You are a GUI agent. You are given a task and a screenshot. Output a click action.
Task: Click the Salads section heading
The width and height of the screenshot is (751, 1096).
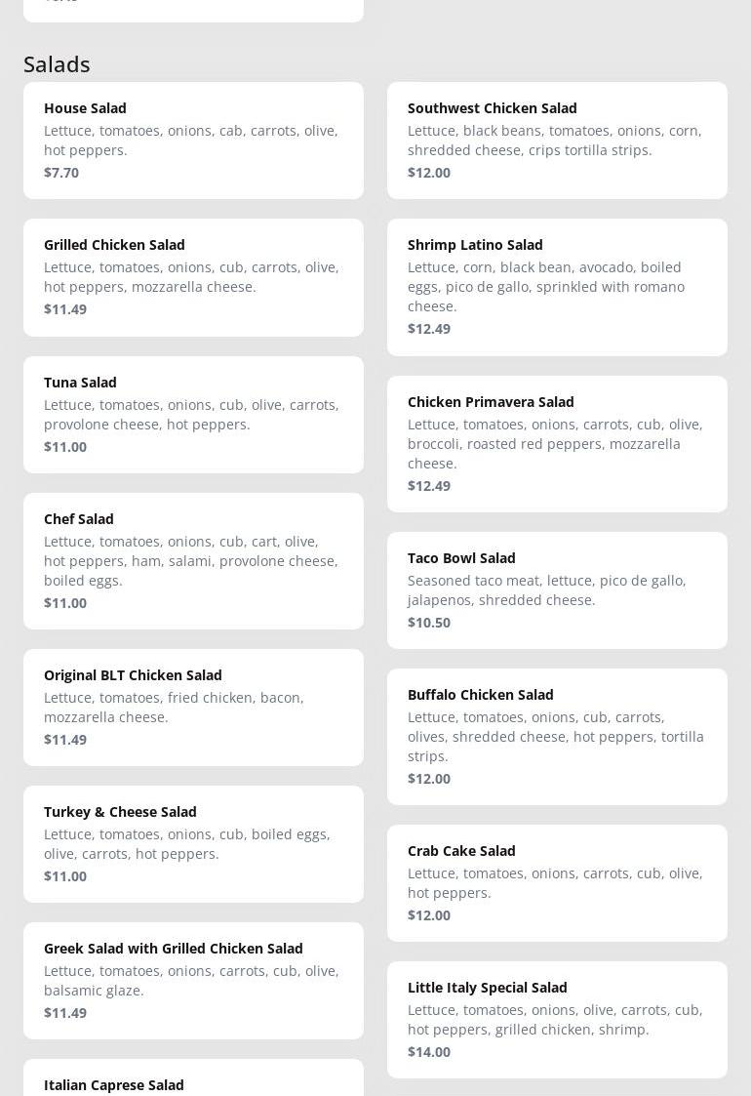57,64
